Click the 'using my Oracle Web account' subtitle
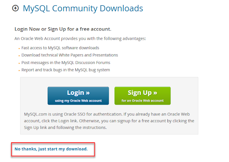Viewport: 229px width, 162px height. tap(78, 101)
